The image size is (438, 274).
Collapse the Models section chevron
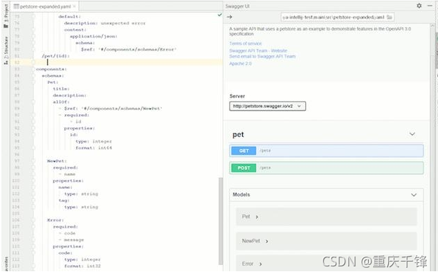tap(414, 194)
